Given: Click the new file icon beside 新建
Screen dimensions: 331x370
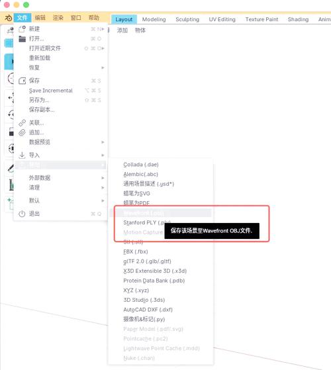Looking at the screenshot, I should pos(22,29).
